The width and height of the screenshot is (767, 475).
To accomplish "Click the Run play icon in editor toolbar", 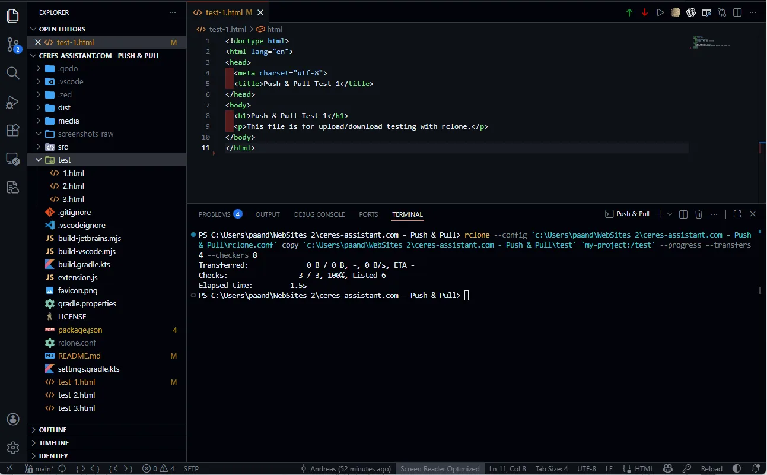I will point(660,12).
